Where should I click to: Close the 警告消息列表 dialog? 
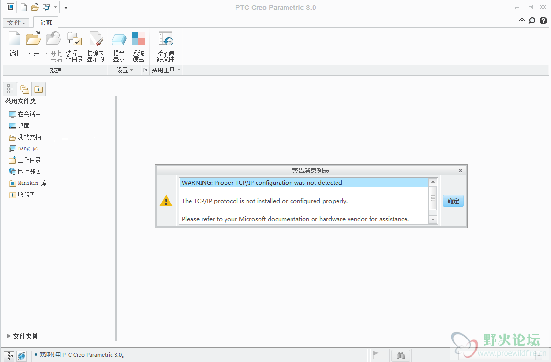click(461, 170)
